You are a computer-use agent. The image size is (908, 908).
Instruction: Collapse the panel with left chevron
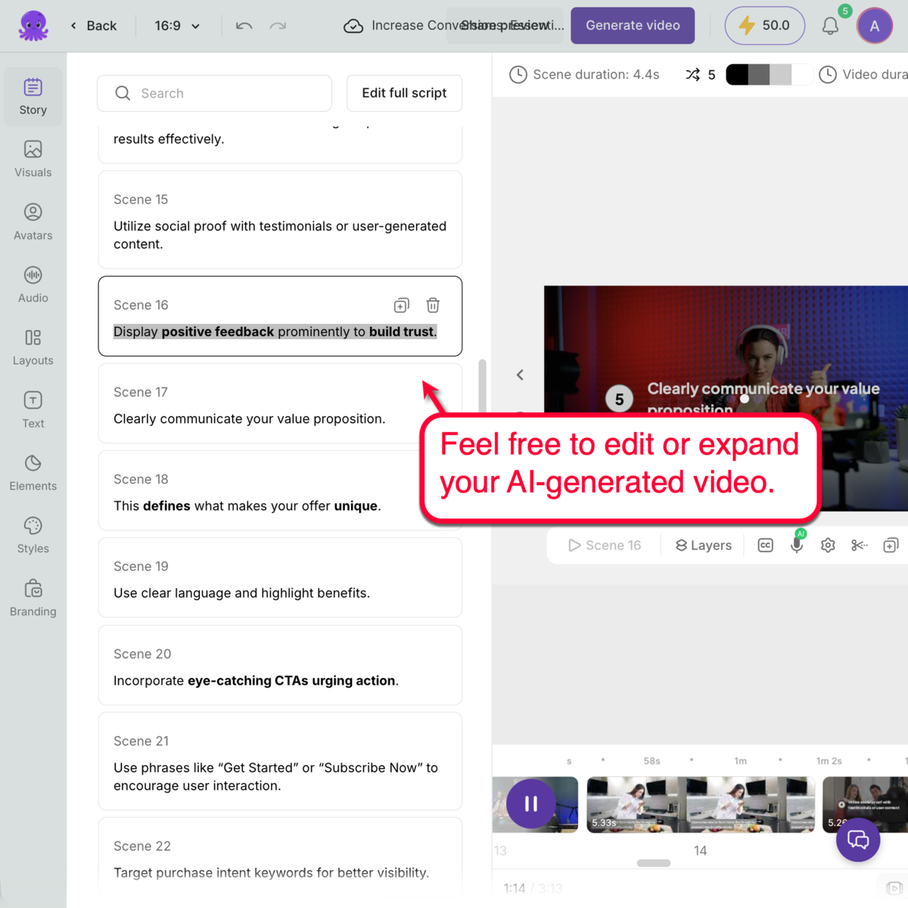click(x=520, y=375)
